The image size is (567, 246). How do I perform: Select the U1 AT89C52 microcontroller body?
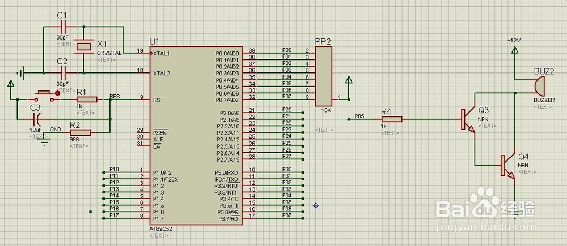point(196,136)
